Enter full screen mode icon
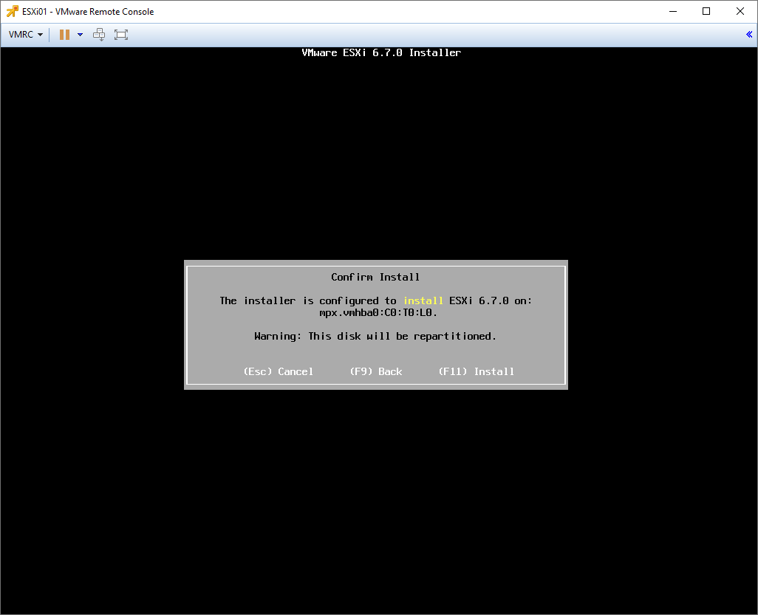The height and width of the screenshot is (615, 758). (x=121, y=35)
